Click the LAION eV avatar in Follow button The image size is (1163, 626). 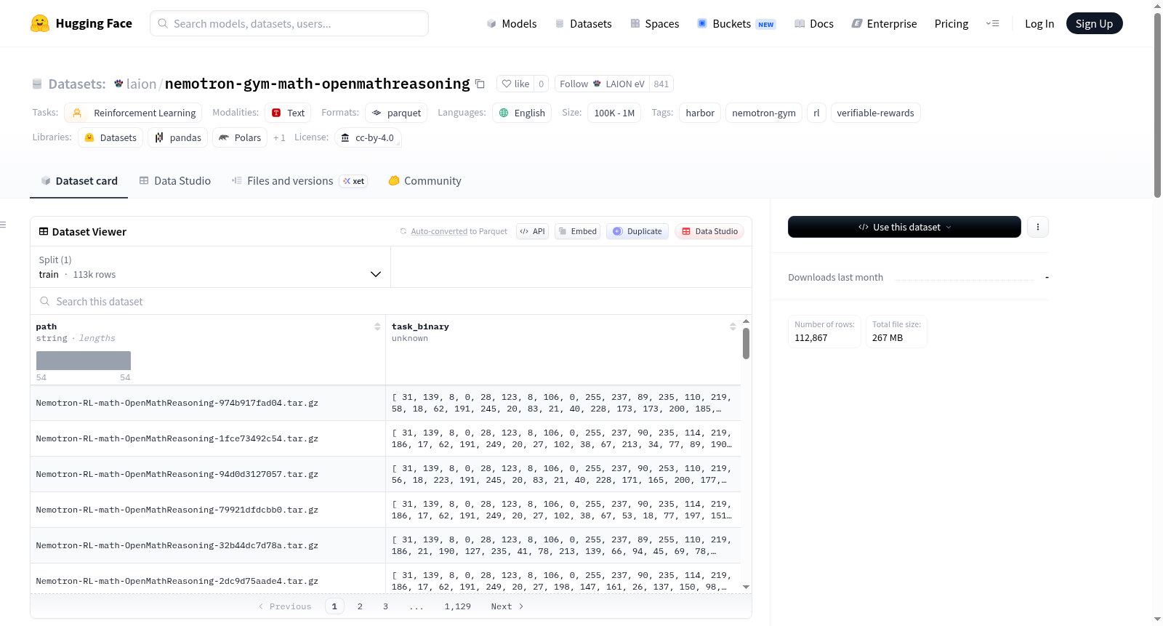(x=597, y=84)
